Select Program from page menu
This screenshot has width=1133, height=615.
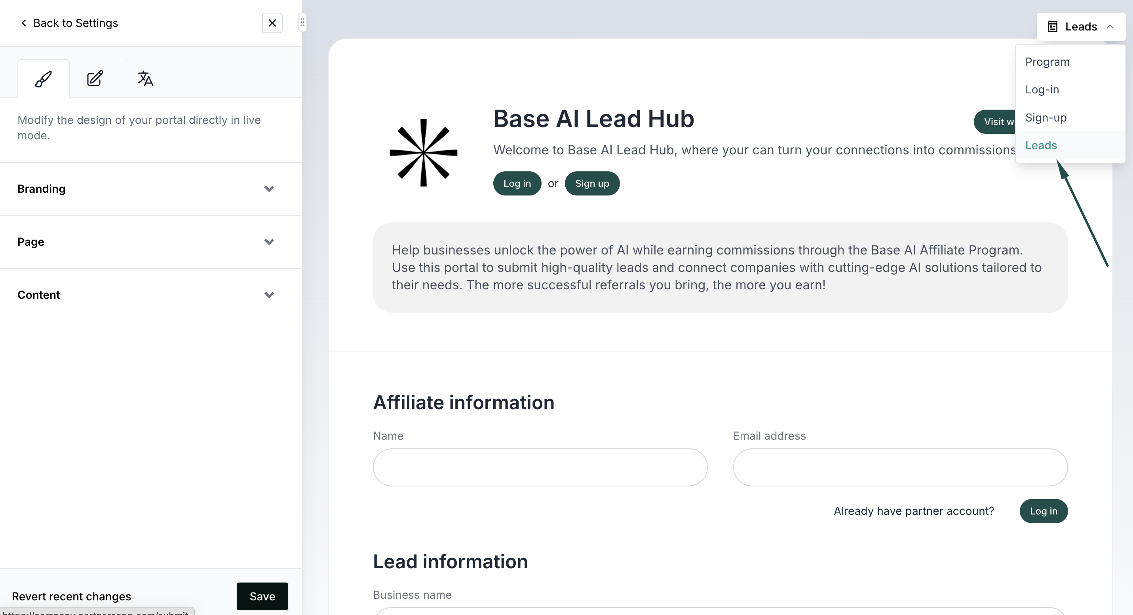click(x=1047, y=62)
